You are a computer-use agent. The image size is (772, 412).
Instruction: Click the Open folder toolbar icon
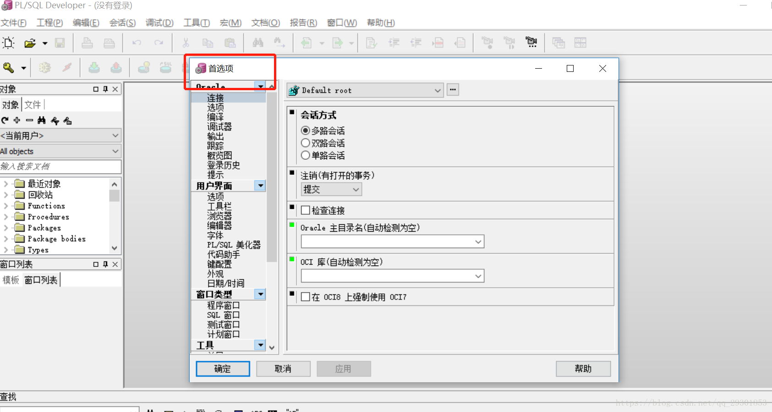[30, 43]
